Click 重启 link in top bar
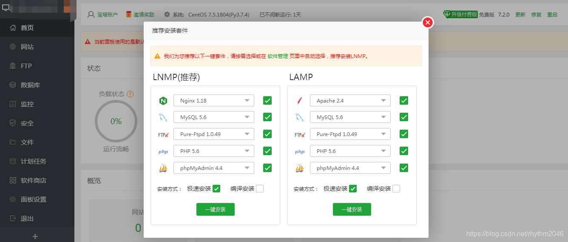Screen dimensions: 568x242 pos(552,14)
